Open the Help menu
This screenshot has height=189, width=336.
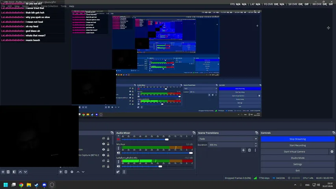click(x=72, y=6)
